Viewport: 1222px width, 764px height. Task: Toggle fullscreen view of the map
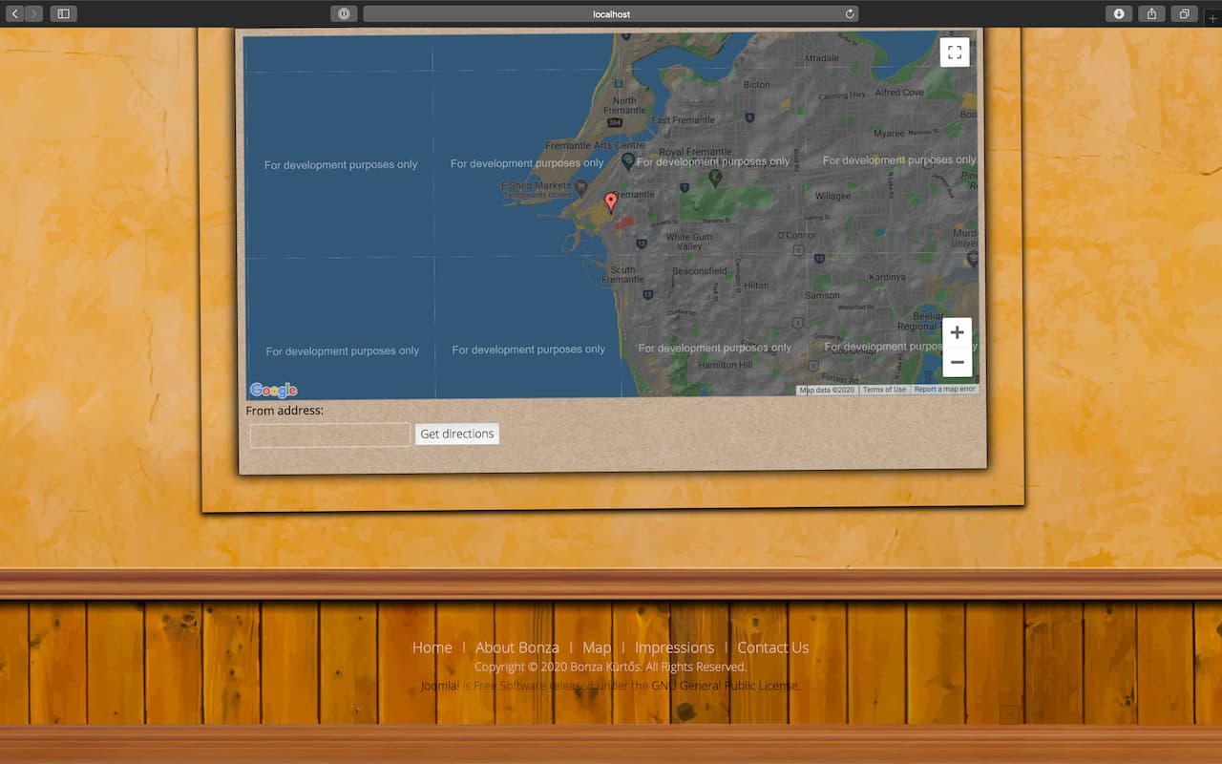(x=955, y=53)
